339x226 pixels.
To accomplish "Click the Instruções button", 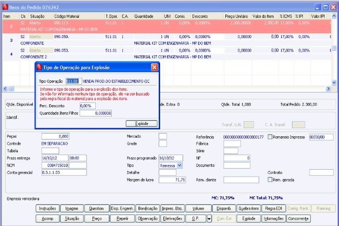I will point(48,208).
